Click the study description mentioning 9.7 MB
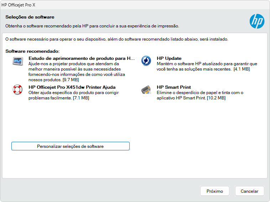The width and height of the screenshot is (270, 202). [77, 72]
